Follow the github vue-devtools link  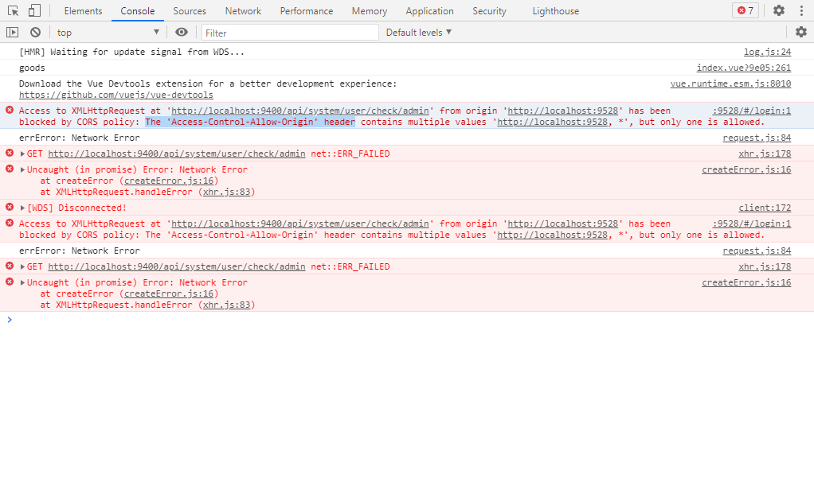(x=116, y=95)
